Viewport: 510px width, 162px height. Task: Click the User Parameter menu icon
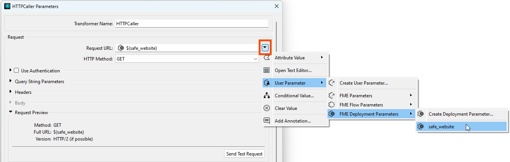point(267,83)
